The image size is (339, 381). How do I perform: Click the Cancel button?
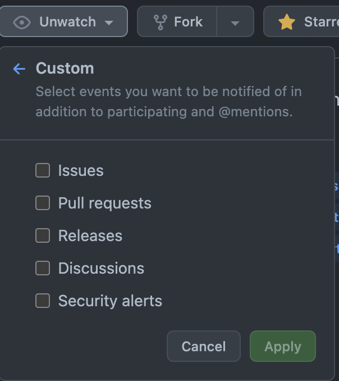coord(204,346)
